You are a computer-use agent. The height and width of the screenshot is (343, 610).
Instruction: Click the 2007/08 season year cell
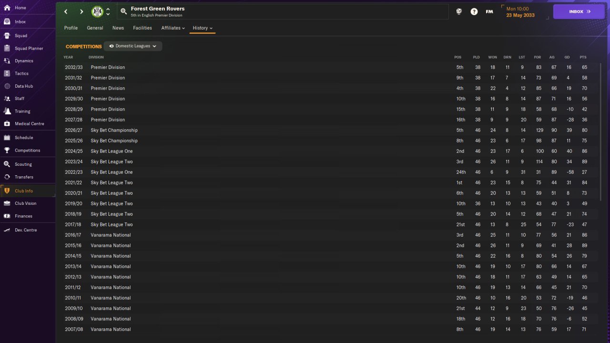click(73, 330)
